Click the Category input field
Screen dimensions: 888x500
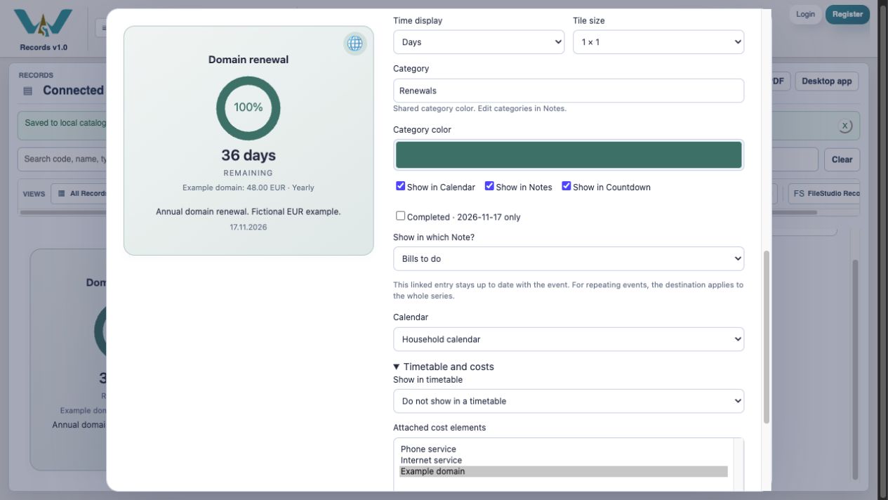[x=569, y=91]
